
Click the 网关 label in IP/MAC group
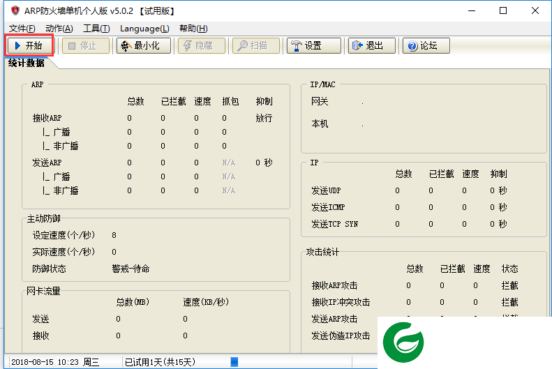[320, 102]
